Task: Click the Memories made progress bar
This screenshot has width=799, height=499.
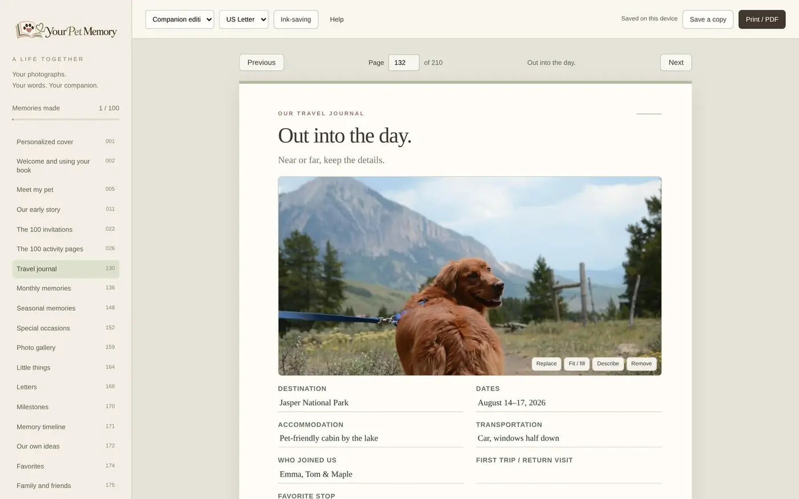Action: (66, 119)
